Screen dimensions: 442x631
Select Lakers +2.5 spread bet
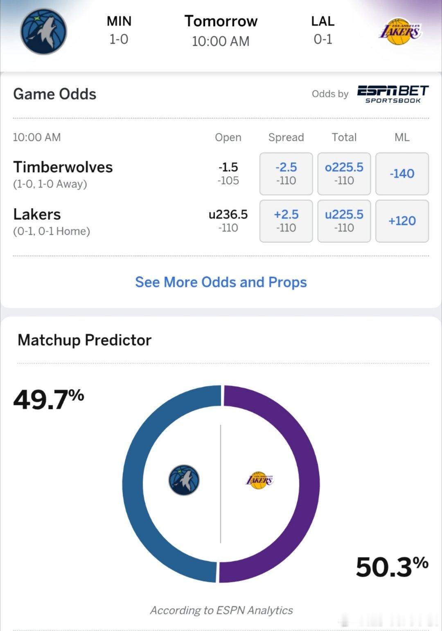[x=286, y=221]
